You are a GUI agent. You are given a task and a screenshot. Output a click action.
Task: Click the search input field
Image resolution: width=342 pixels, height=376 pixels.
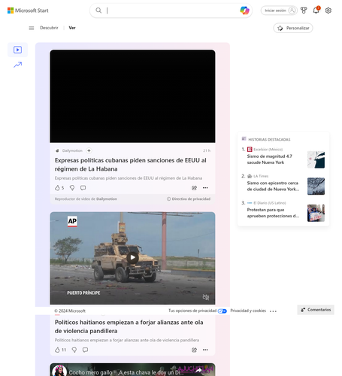(x=171, y=11)
